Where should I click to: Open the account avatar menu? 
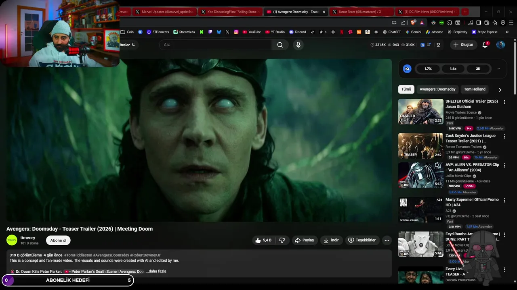click(x=500, y=45)
